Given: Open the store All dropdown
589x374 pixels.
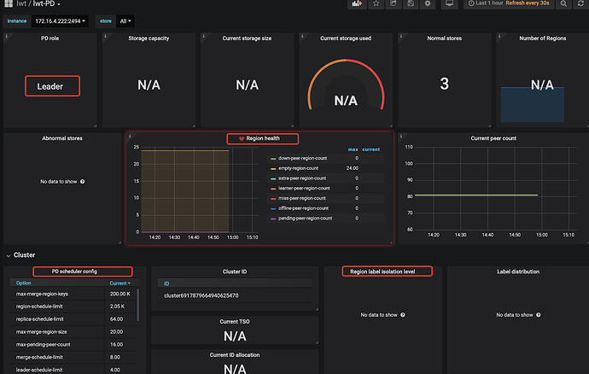Looking at the screenshot, I should (123, 20).
